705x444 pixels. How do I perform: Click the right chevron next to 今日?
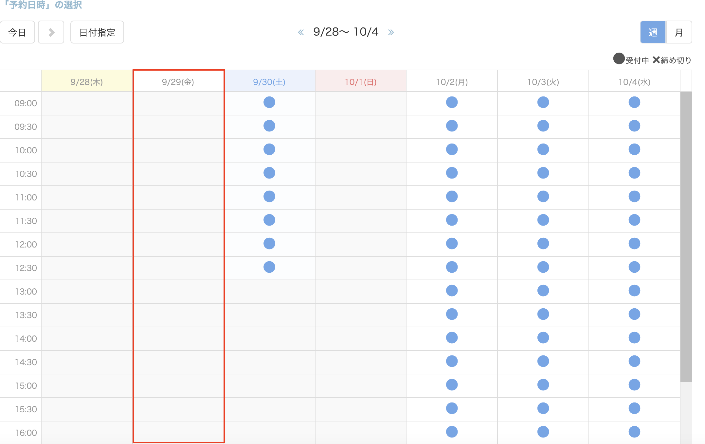(51, 32)
